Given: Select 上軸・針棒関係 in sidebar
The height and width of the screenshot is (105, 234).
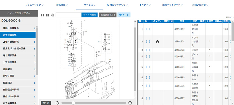Looking at the screenshot, I should click(x=18, y=42).
